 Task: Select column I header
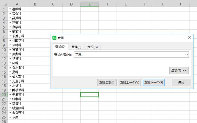[x=162, y=4]
